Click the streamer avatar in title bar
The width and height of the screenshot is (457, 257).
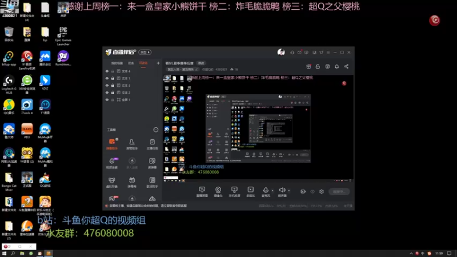coord(281,52)
